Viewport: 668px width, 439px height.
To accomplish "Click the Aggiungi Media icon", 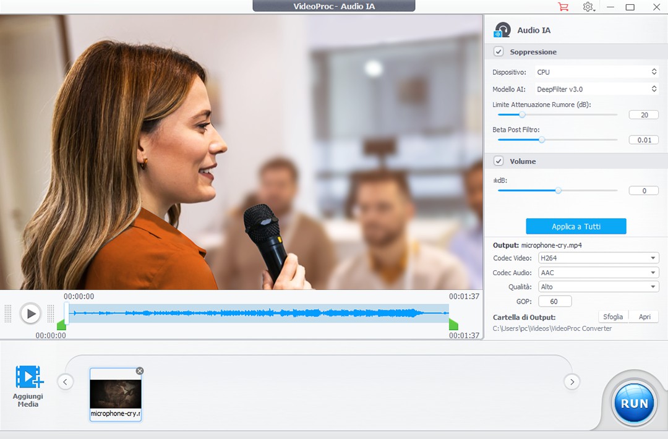I will click(x=28, y=377).
